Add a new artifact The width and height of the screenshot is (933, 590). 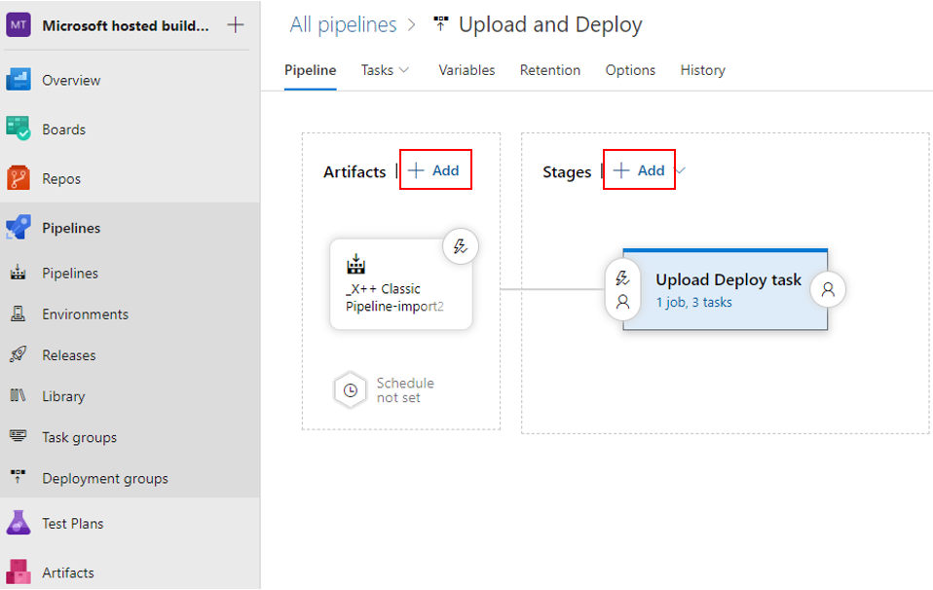(x=435, y=170)
